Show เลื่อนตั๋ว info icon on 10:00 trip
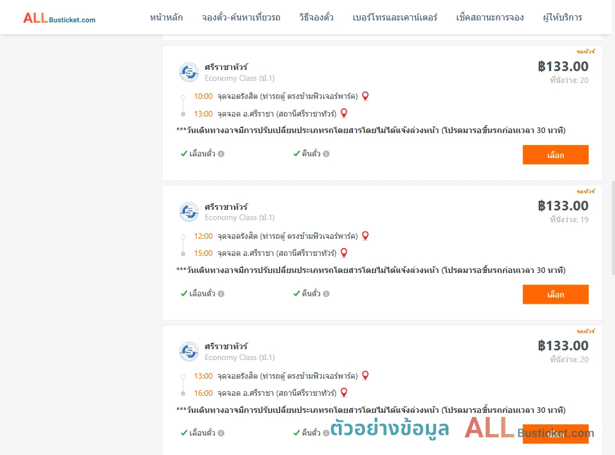615x455 pixels. point(221,154)
